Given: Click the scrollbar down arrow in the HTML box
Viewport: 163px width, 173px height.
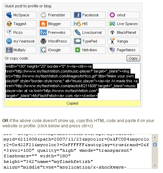Looking at the screenshot, I should tap(155, 165).
